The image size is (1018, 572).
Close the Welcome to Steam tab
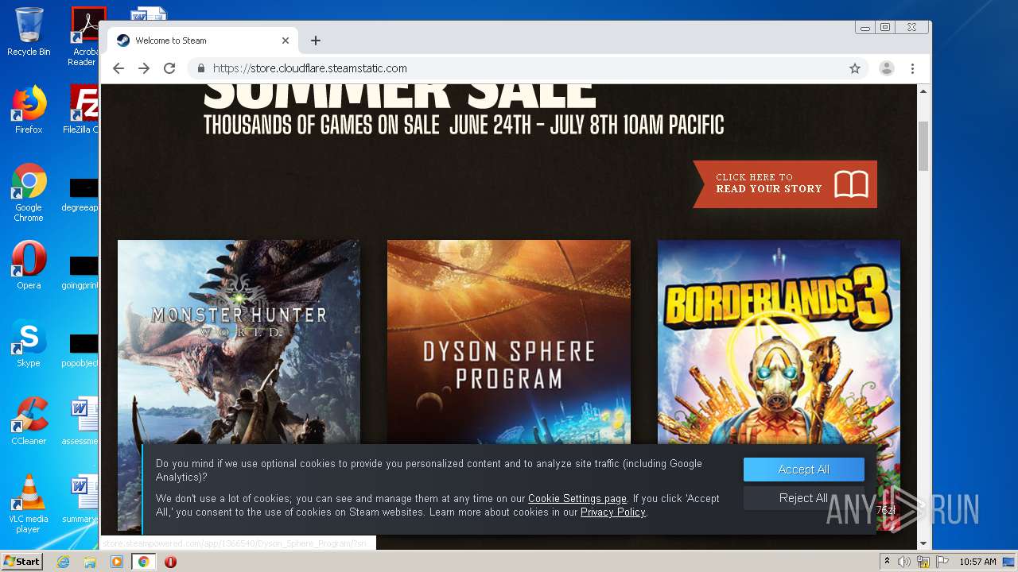point(286,41)
